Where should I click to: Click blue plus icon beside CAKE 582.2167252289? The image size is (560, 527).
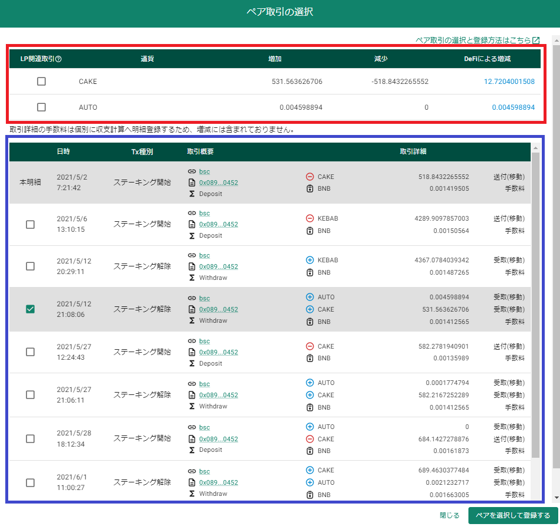click(x=310, y=395)
